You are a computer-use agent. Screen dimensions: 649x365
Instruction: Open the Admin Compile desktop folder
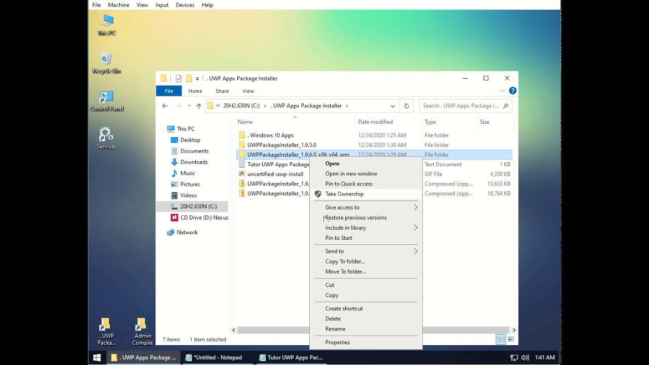[x=142, y=332]
